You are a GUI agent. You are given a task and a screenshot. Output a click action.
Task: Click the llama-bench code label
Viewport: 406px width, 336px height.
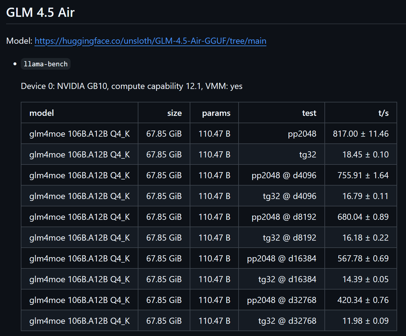click(46, 64)
